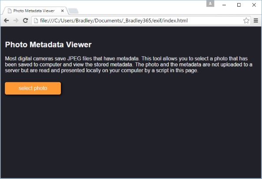Screen dimensions: 262x179
Task: Click the empty dark area below the select photo button
Action: pos(131,137)
